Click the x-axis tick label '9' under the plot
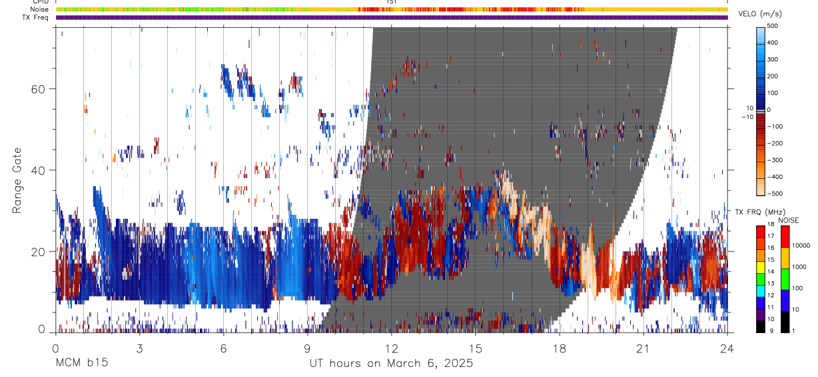This screenshot has height=377, width=818. (307, 348)
